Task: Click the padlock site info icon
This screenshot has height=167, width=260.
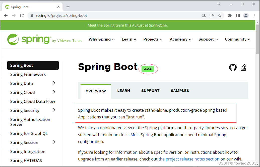Action: pyautogui.click(x=32, y=16)
